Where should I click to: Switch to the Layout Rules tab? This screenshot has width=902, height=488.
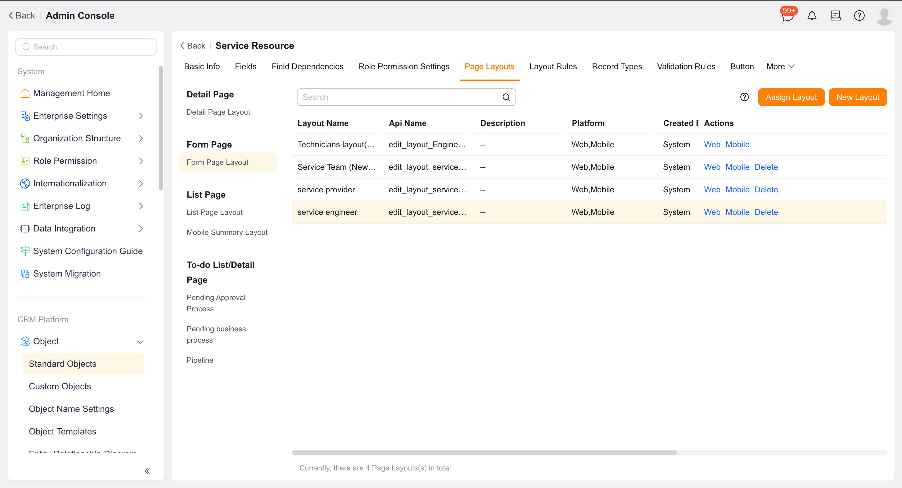(553, 66)
